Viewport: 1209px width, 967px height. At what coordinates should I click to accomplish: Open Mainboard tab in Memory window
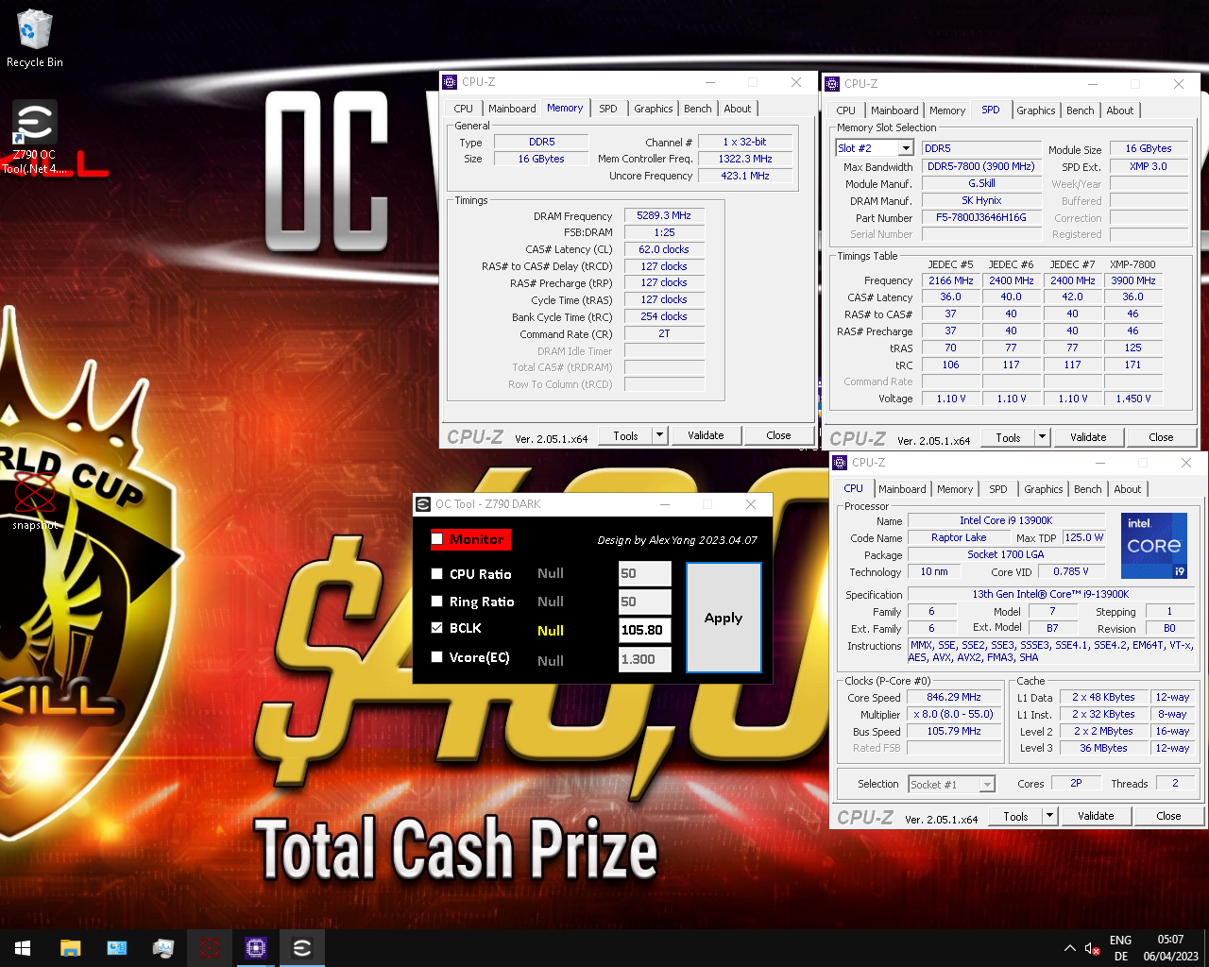(512, 109)
